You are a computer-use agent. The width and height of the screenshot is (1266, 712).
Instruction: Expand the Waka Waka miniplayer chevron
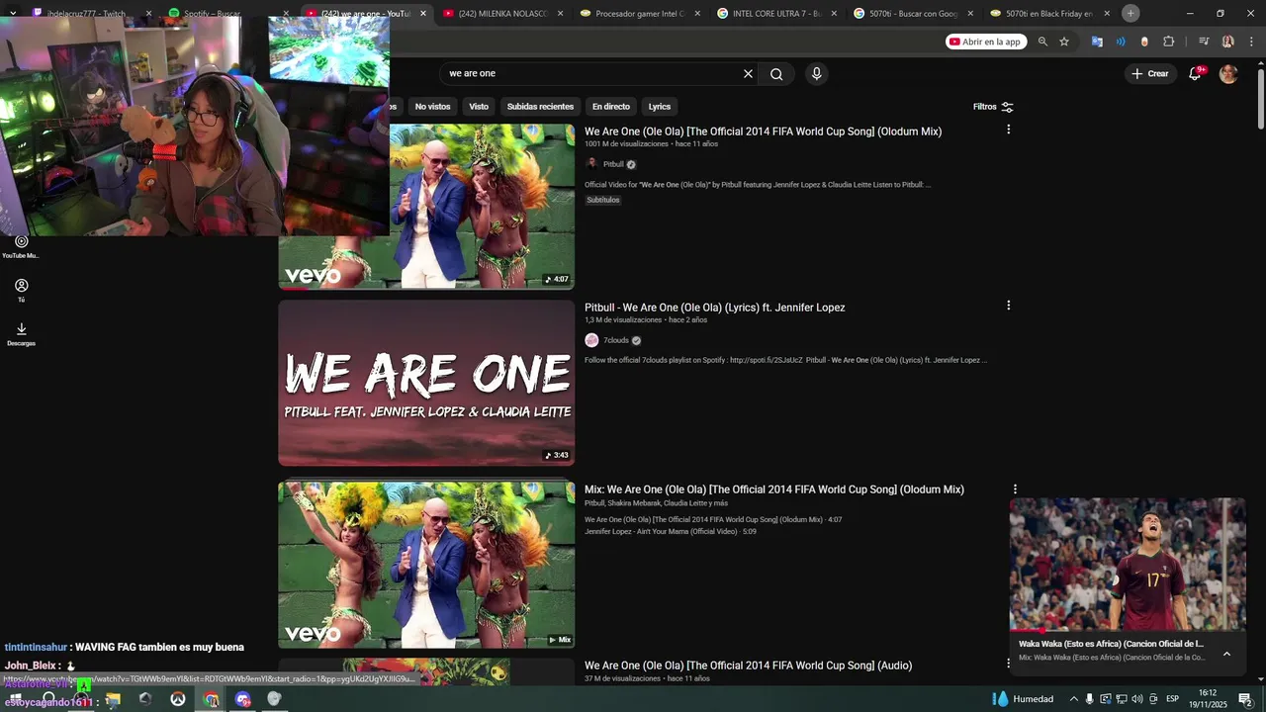tap(1226, 654)
